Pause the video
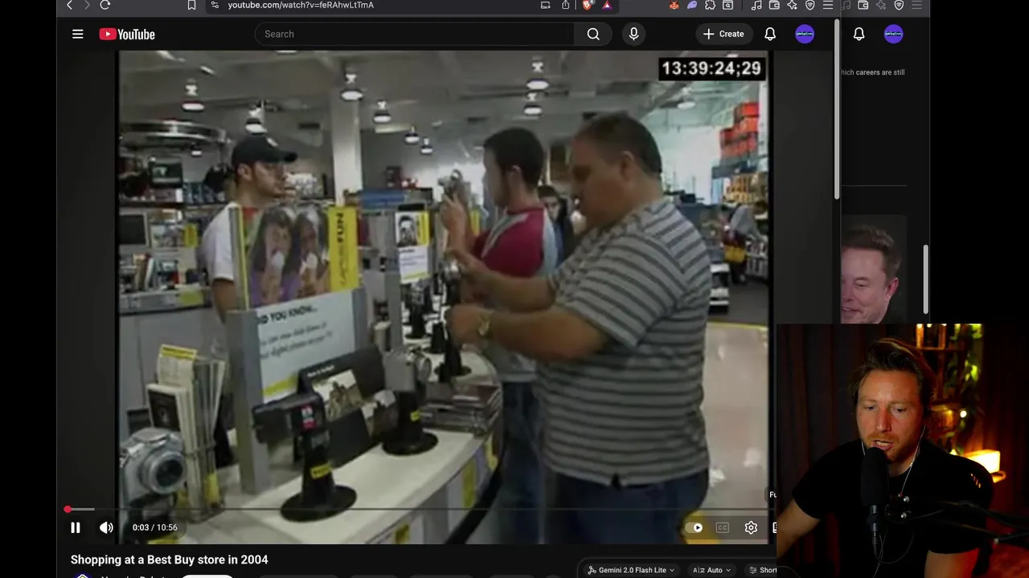This screenshot has width=1029, height=578. click(x=76, y=527)
